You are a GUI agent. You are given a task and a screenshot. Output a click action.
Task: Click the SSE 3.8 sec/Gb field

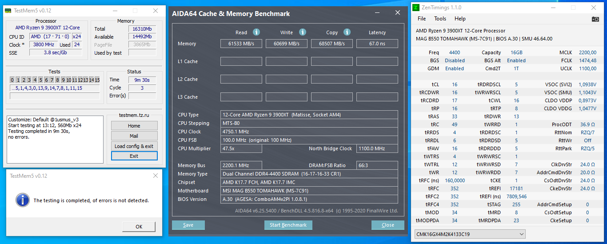coord(55,52)
